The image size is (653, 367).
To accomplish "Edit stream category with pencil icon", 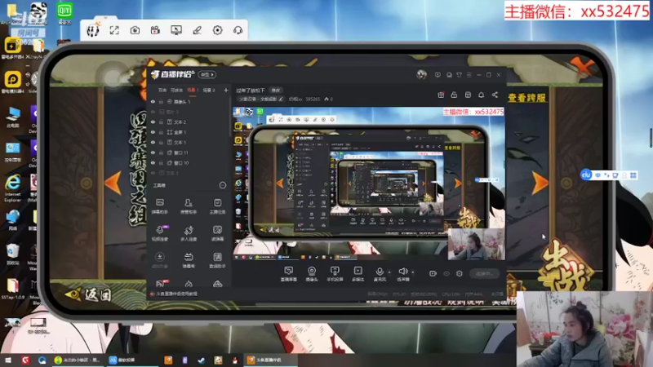I will (281, 99).
